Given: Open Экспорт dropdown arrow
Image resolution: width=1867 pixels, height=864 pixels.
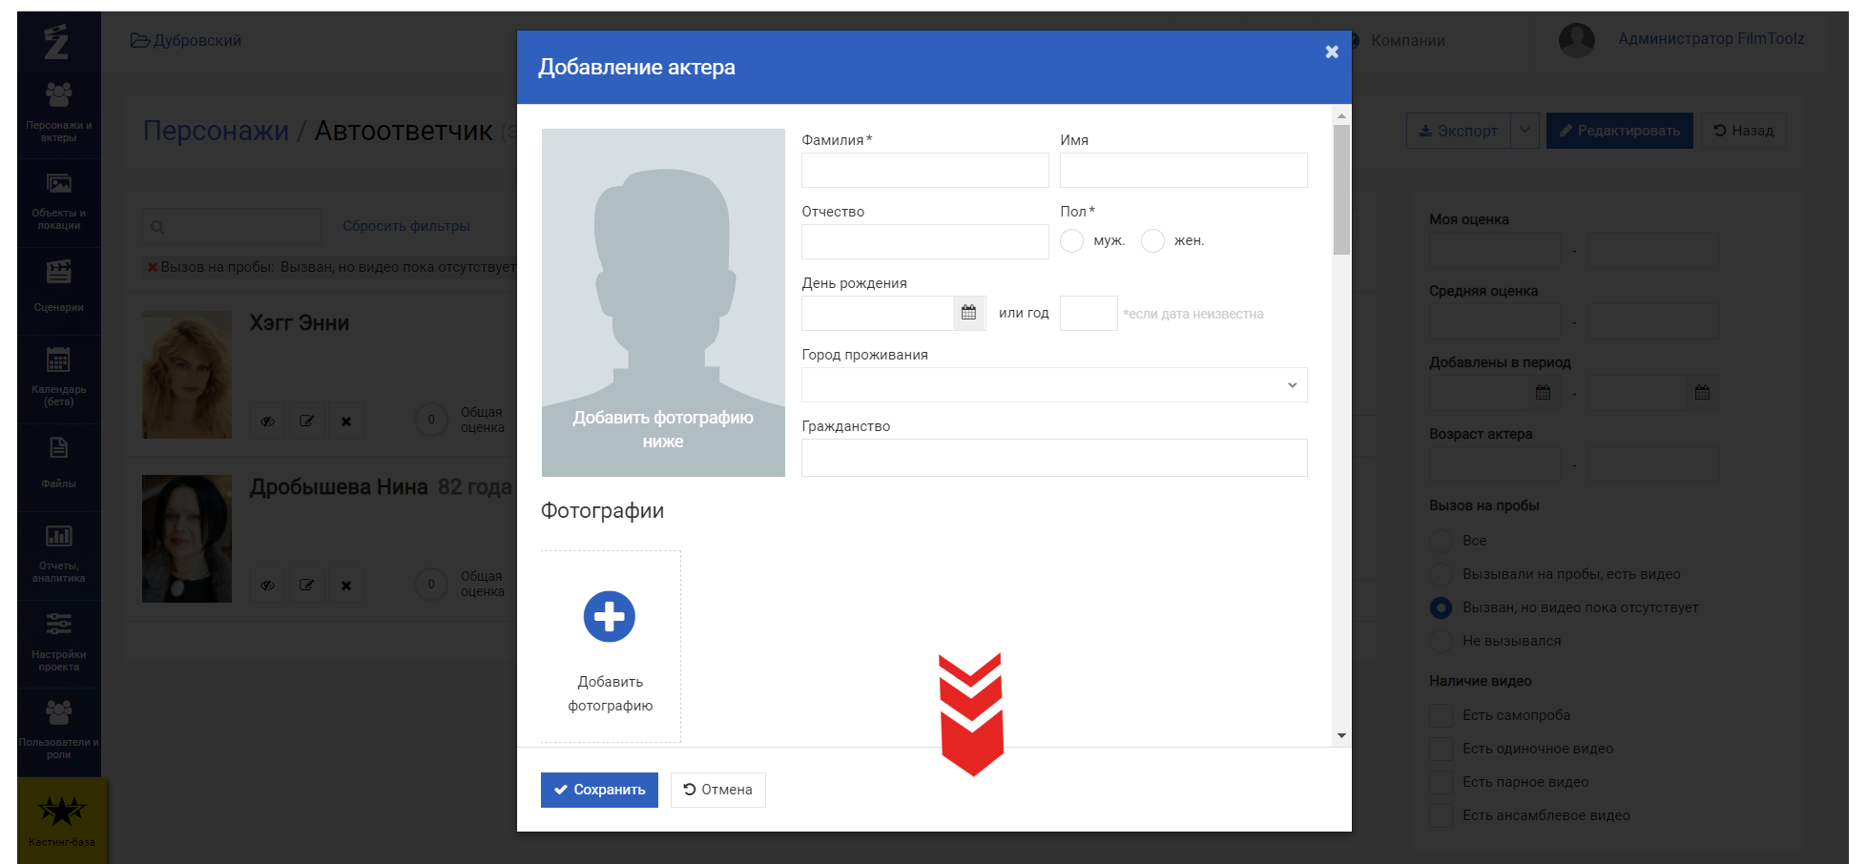Looking at the screenshot, I should (1525, 131).
